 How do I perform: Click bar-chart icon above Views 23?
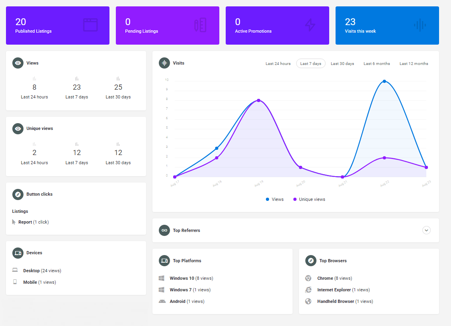point(77,79)
